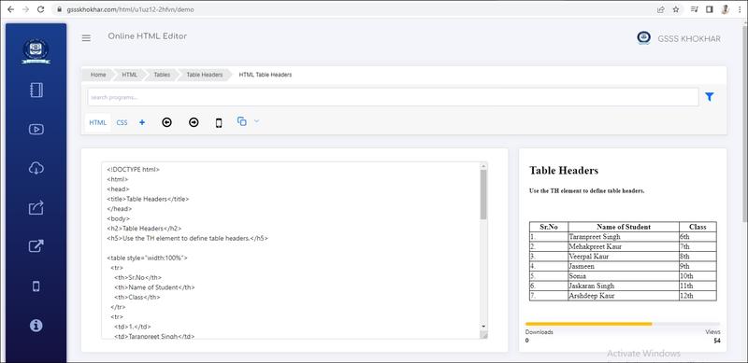Viewport: 748px width, 363px height.
Task: Click the code editor scroll up arrow
Action: (483, 166)
